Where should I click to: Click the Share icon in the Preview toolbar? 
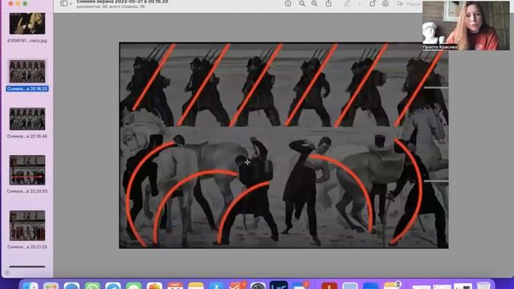pos(328,3)
